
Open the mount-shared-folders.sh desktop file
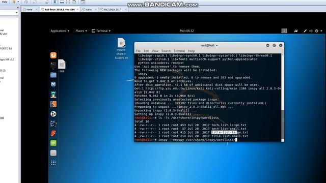point(121,49)
